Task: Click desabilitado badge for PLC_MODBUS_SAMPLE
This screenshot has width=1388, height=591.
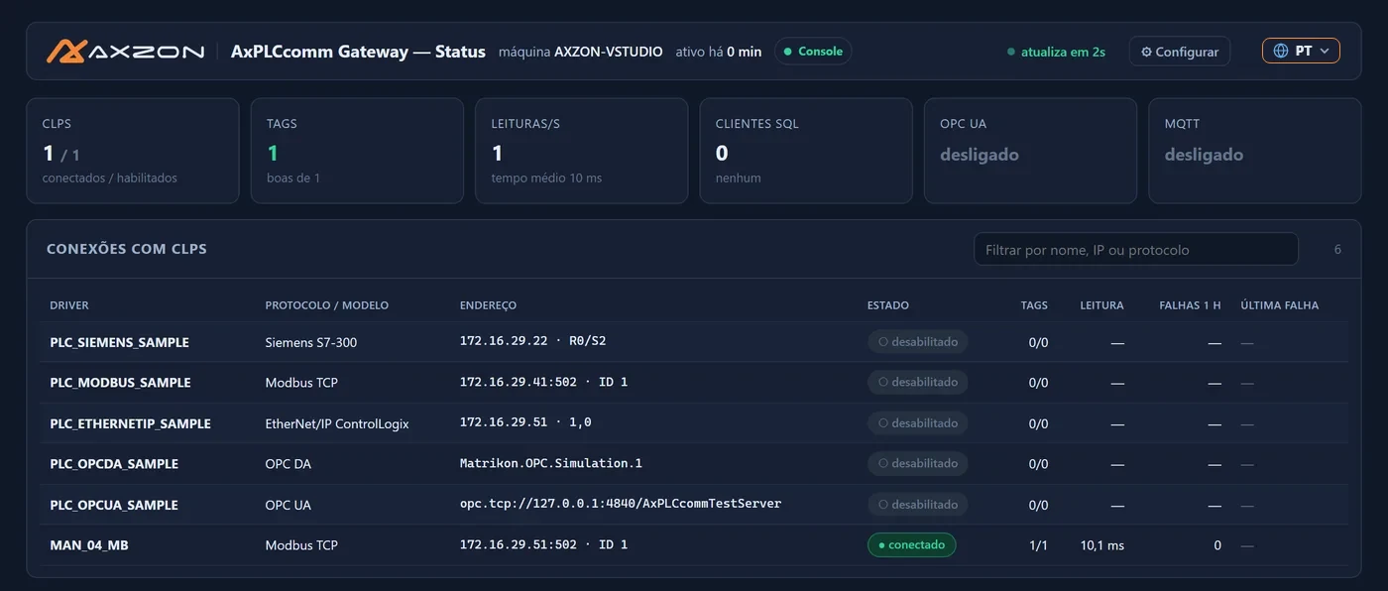Action: 917,382
